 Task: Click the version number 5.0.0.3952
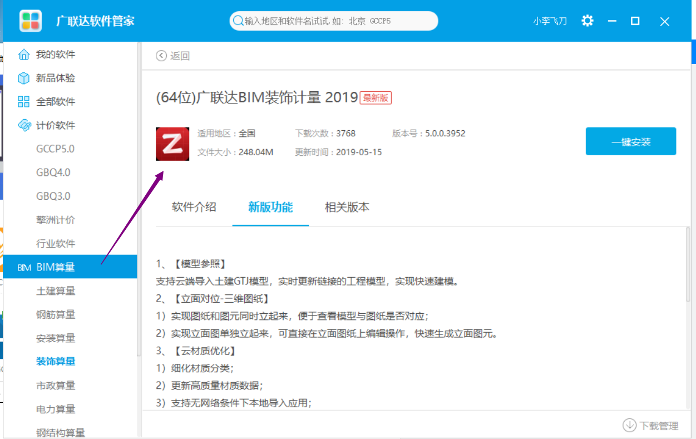coord(446,134)
